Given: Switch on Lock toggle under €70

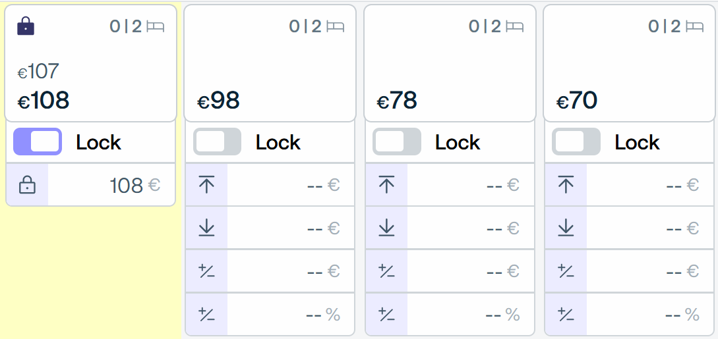Looking at the screenshot, I should (x=576, y=142).
